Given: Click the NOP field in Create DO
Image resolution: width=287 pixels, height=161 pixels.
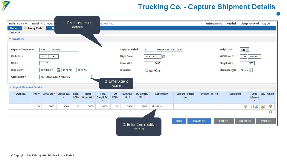Looking at the screenshot, I should (44, 63).
